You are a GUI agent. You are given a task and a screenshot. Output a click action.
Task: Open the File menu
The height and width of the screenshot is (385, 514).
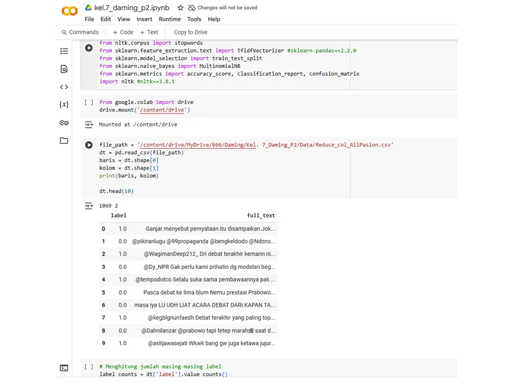[89, 19]
